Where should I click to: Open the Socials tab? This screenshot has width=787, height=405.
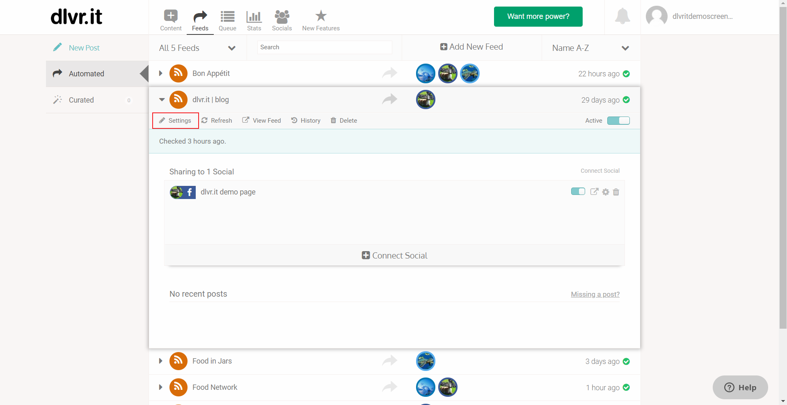point(282,21)
